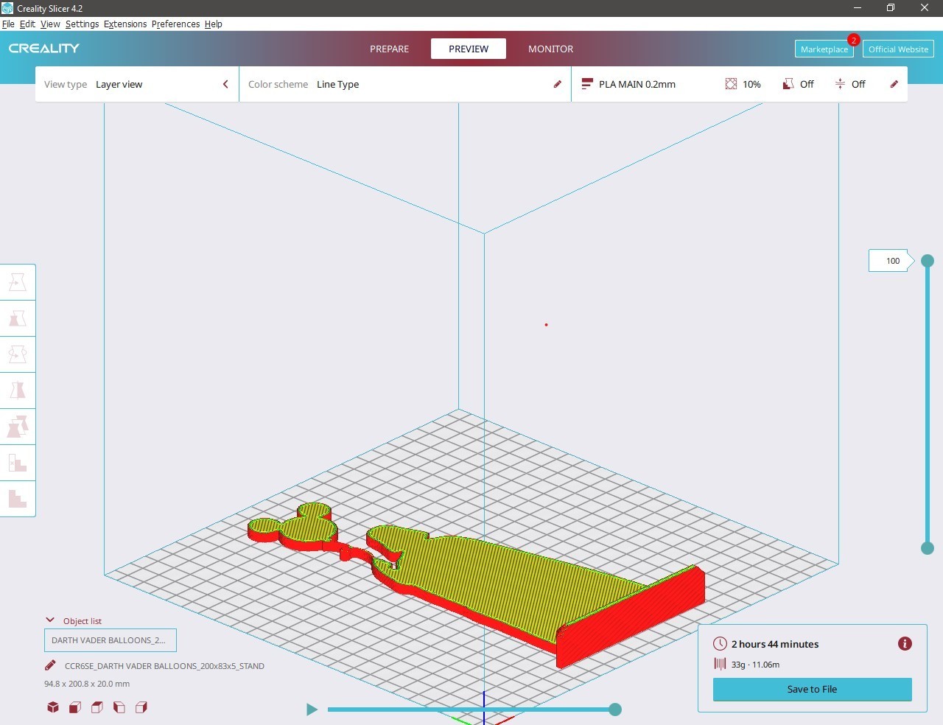The width and height of the screenshot is (943, 725).
Task: Select the Move tool
Action: click(x=18, y=282)
